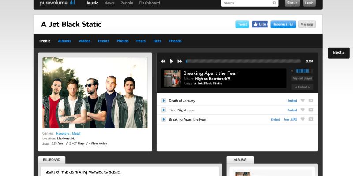Viewport: 353px width, 176px height.
Task: Switch to the Photos tab
Action: coord(123,41)
